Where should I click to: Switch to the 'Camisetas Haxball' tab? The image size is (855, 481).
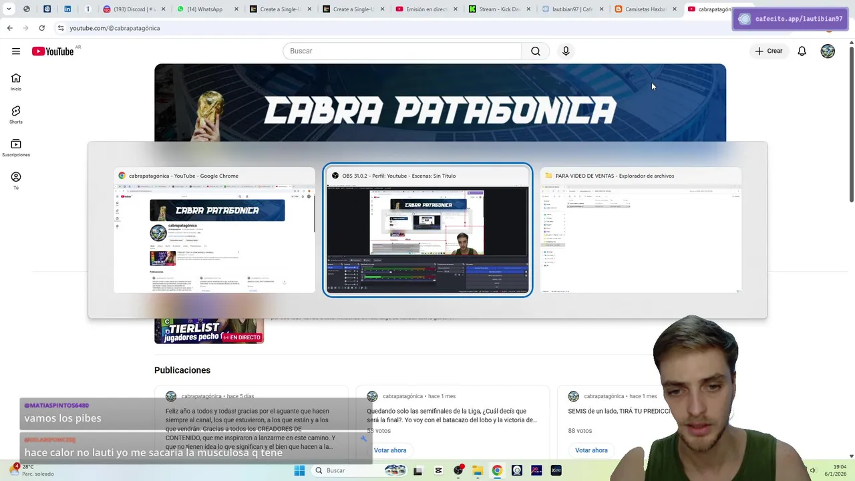click(x=645, y=9)
